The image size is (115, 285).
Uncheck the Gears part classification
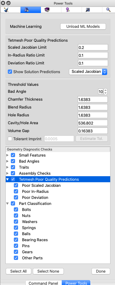16,252
